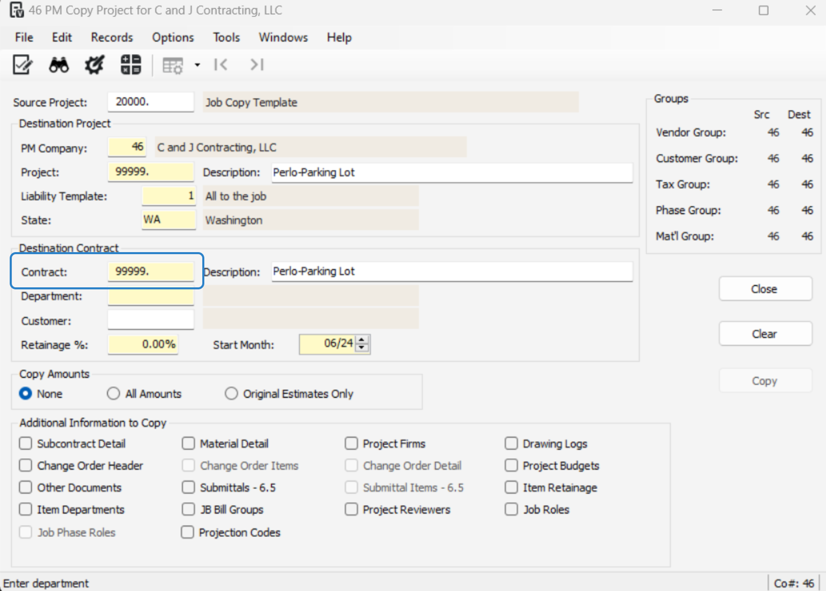Check the Subcontract Detail checkbox

26,443
